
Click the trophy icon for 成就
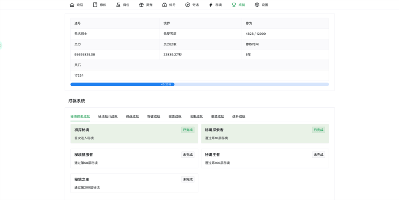point(234,5)
